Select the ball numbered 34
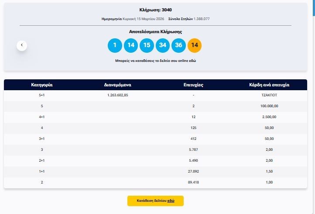 (x=163, y=45)
